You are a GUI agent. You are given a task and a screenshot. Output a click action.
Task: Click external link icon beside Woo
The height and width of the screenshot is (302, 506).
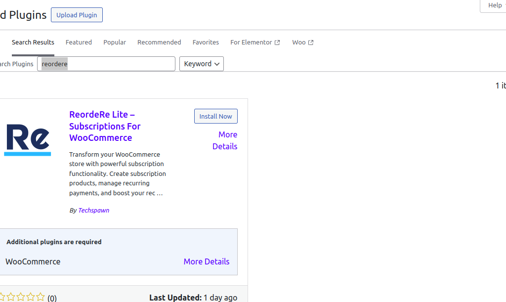(311, 43)
